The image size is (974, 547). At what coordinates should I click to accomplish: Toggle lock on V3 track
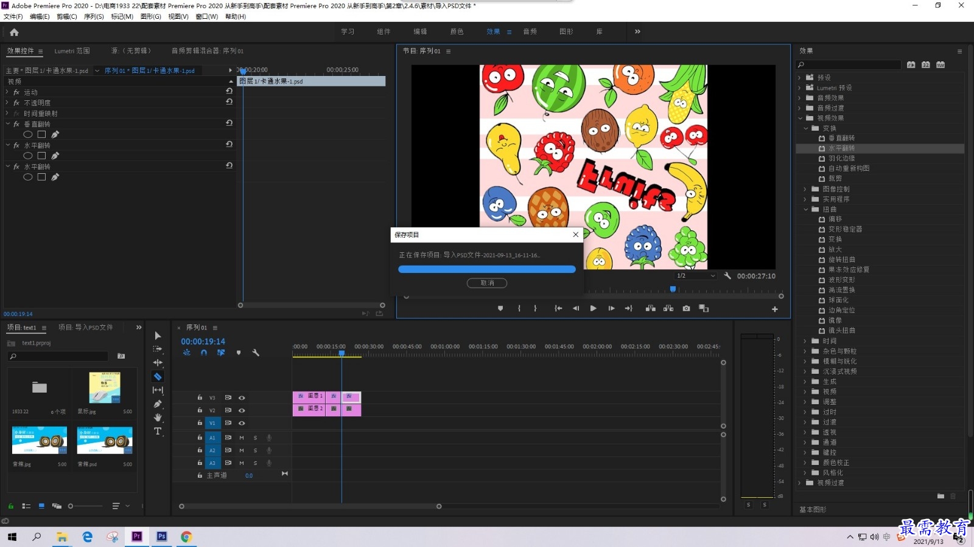(200, 397)
